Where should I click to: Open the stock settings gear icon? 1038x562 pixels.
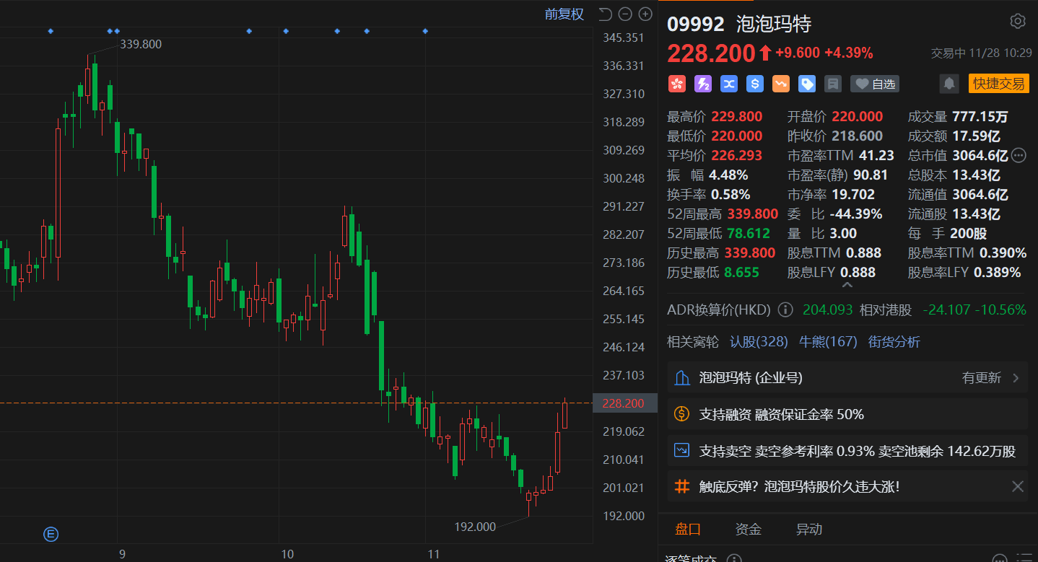click(x=1018, y=21)
